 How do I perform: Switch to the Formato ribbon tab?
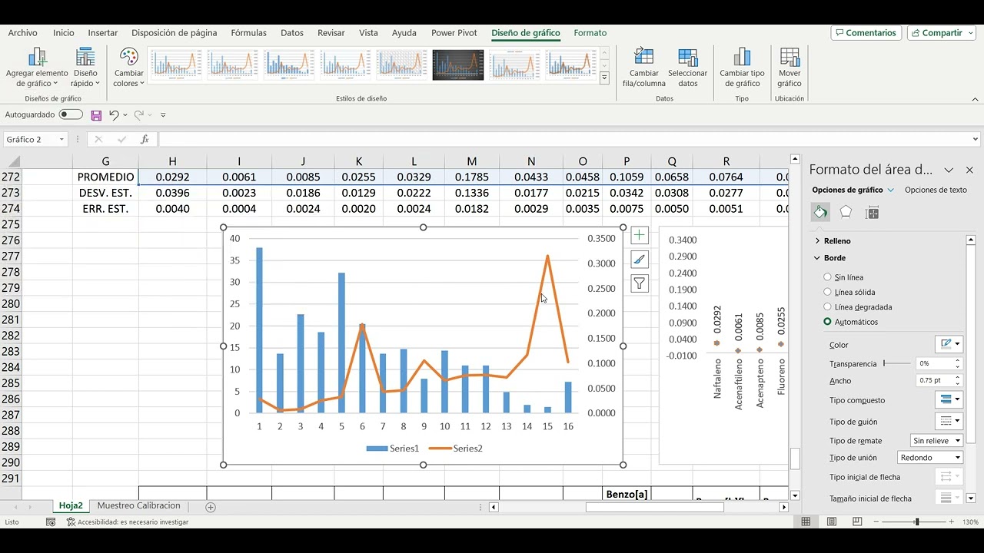click(590, 33)
